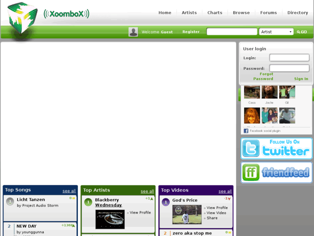314x236 pixels.
Task: Open the Directory menu item
Action: [298, 13]
